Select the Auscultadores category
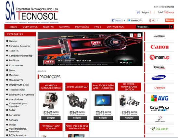 point(16,99)
